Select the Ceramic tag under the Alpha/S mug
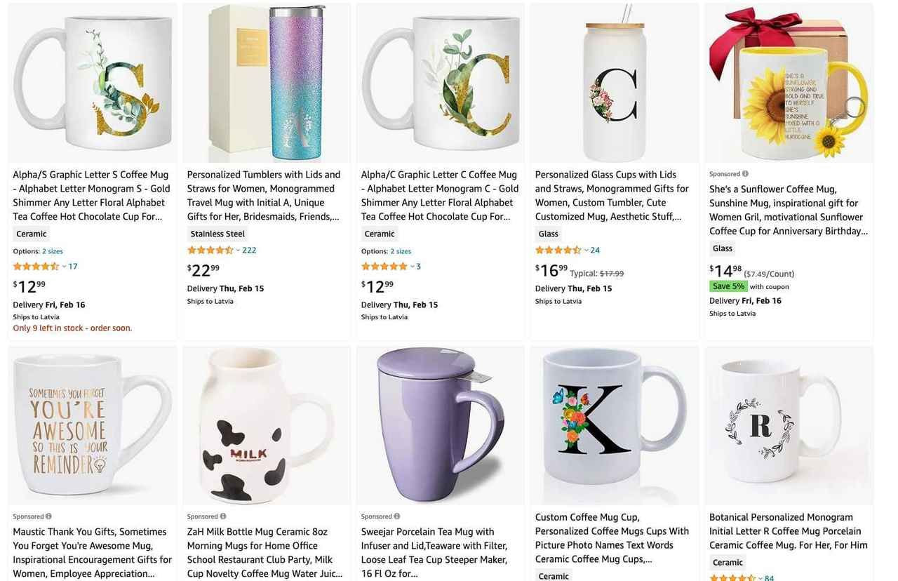 pyautogui.click(x=31, y=234)
